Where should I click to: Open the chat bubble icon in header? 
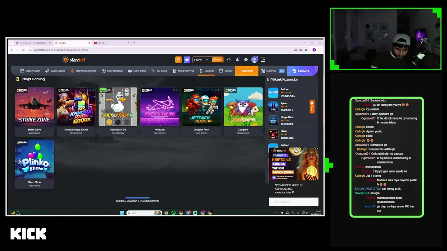(x=246, y=60)
